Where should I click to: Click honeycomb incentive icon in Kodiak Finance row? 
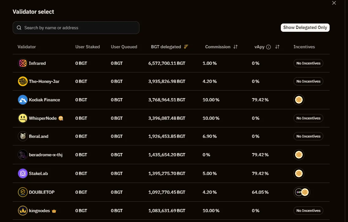click(299, 100)
